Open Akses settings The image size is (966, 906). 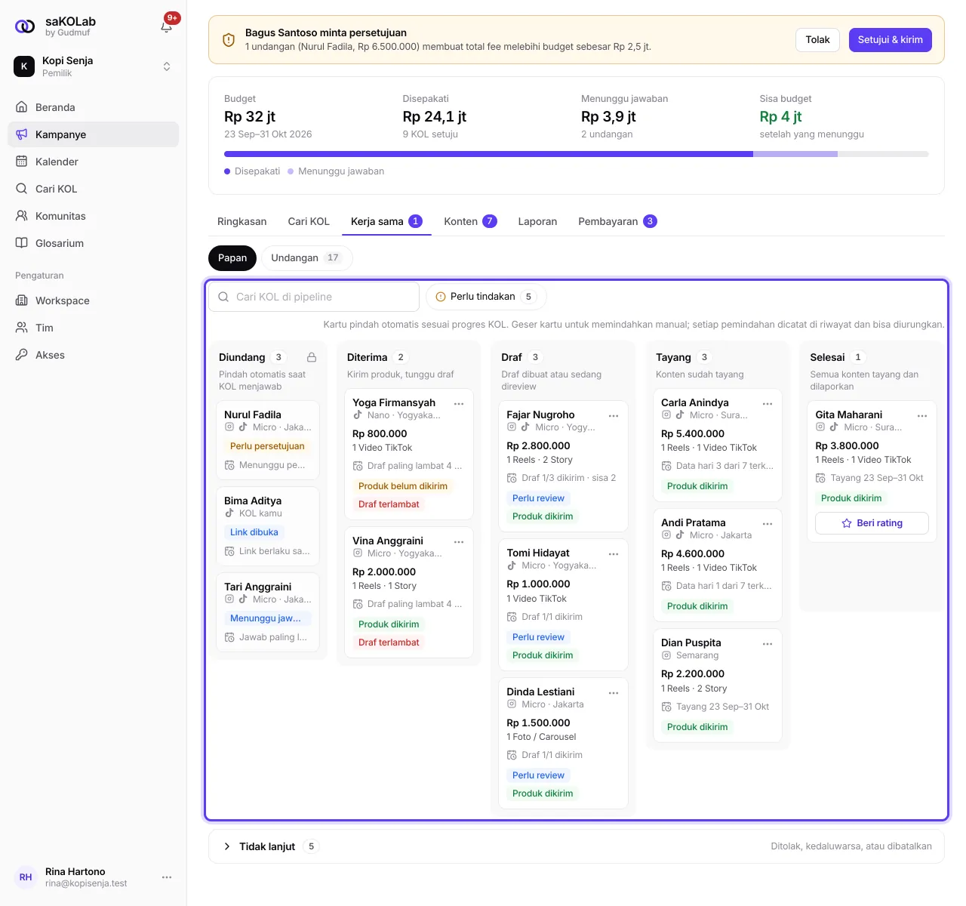click(x=94, y=355)
